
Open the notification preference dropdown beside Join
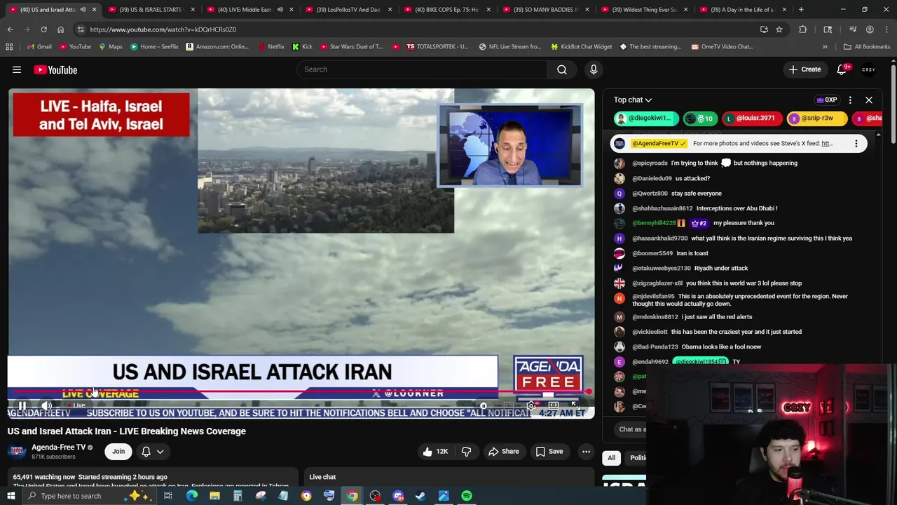click(x=152, y=452)
